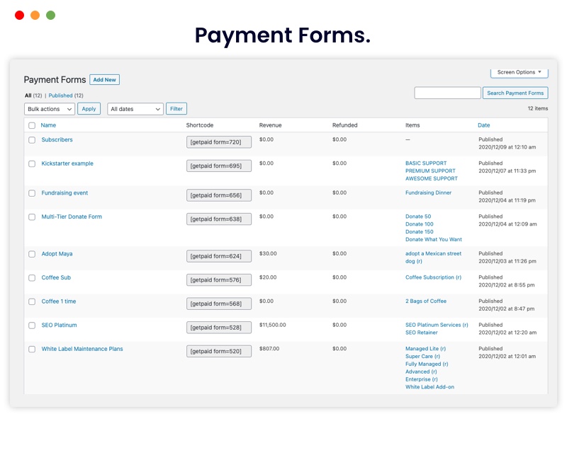Open the White Label Add-on item

430,387
